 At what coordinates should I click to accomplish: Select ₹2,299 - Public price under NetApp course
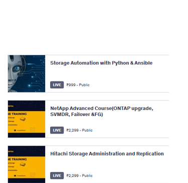click(79, 130)
